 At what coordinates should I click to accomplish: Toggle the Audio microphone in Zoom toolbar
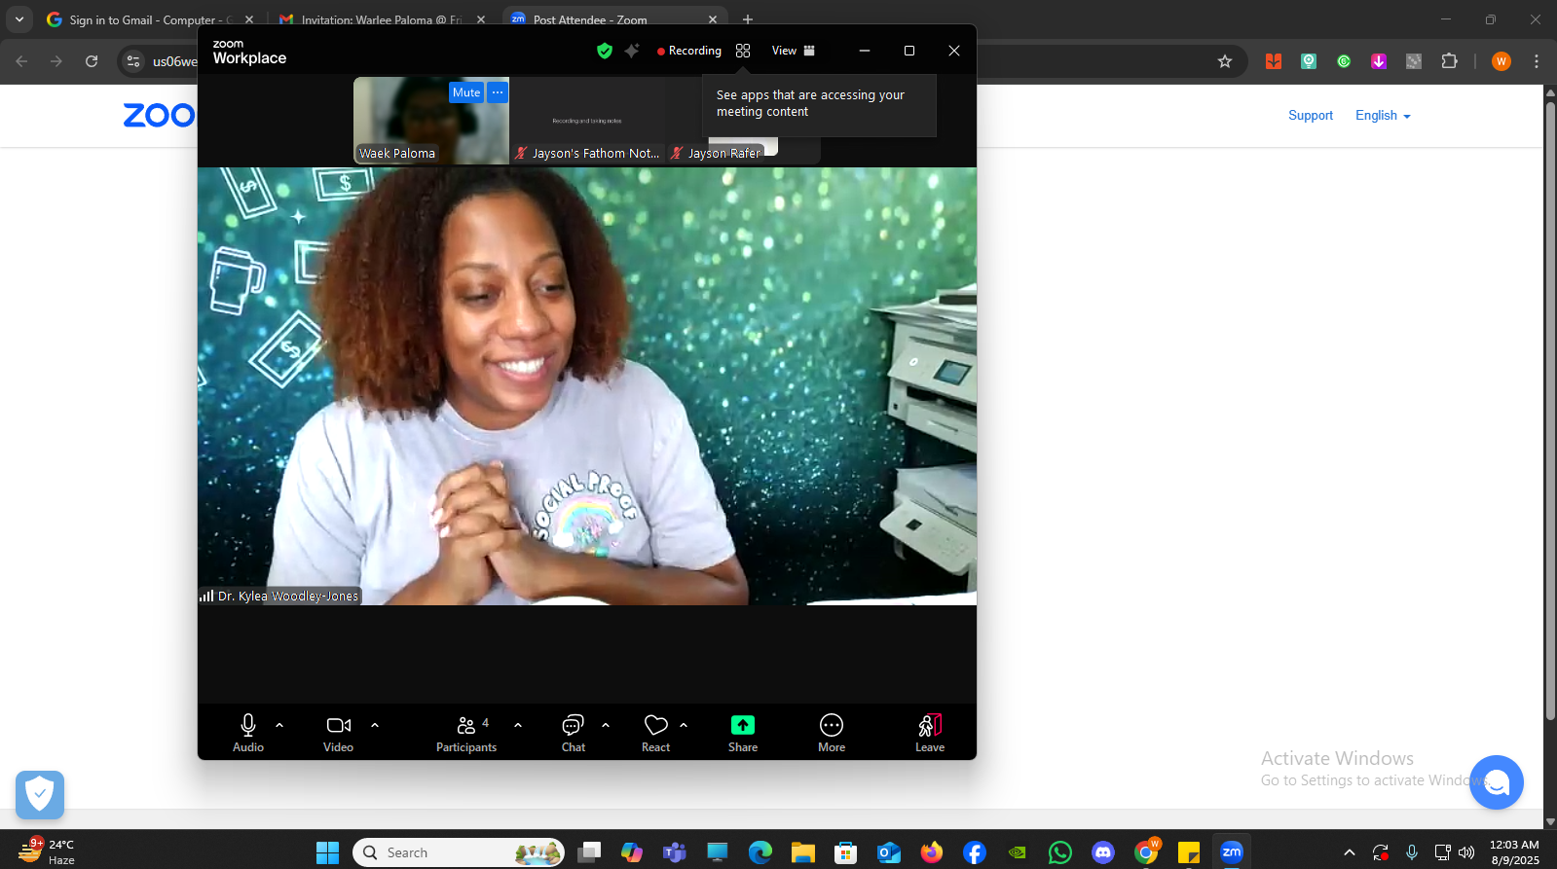(x=248, y=726)
